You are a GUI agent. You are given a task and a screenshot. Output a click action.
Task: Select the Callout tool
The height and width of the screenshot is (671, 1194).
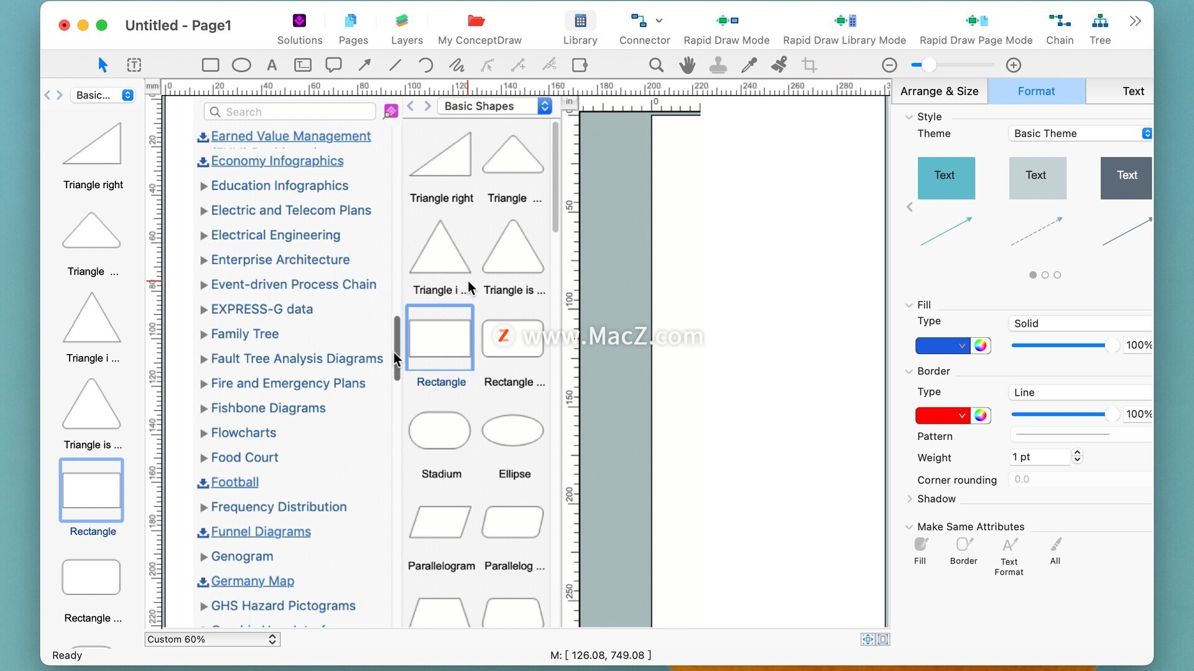click(x=333, y=65)
